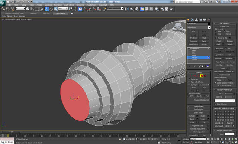
Task: Open the Customize menu
Action: click(x=91, y=5)
